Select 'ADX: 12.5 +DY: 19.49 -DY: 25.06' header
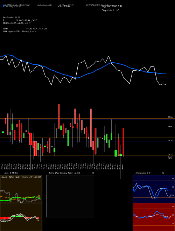 click(21, 177)
